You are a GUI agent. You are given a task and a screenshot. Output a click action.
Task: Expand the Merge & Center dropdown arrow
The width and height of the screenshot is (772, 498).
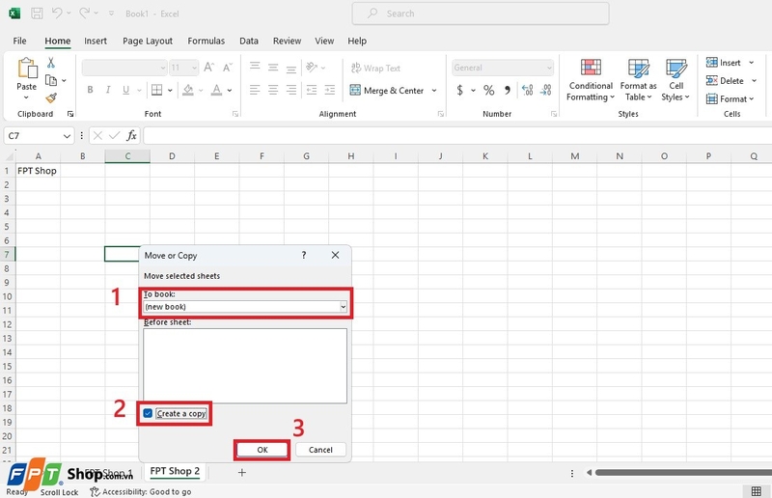click(x=433, y=91)
